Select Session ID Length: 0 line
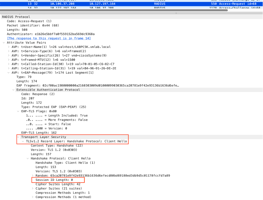This screenshot has width=263, height=200. (54, 180)
